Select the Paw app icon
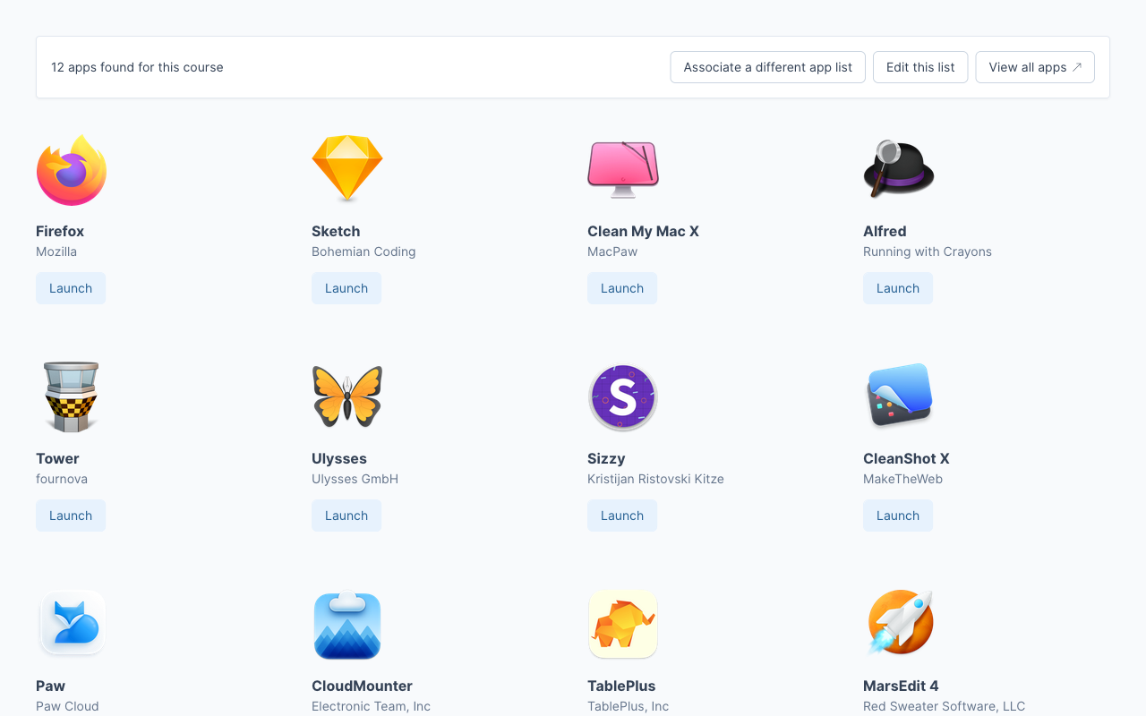 pos(72,624)
